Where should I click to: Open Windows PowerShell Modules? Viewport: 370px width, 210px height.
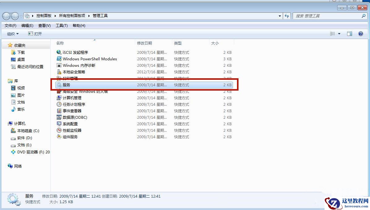(89, 59)
